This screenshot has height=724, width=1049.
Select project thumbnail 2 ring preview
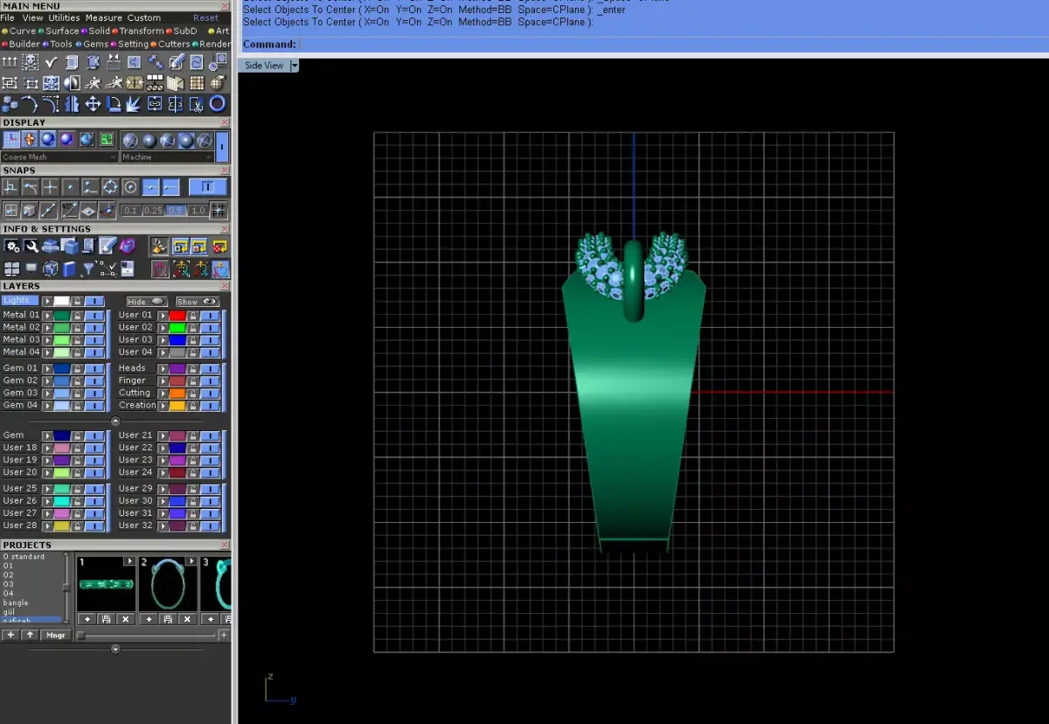[x=168, y=584]
